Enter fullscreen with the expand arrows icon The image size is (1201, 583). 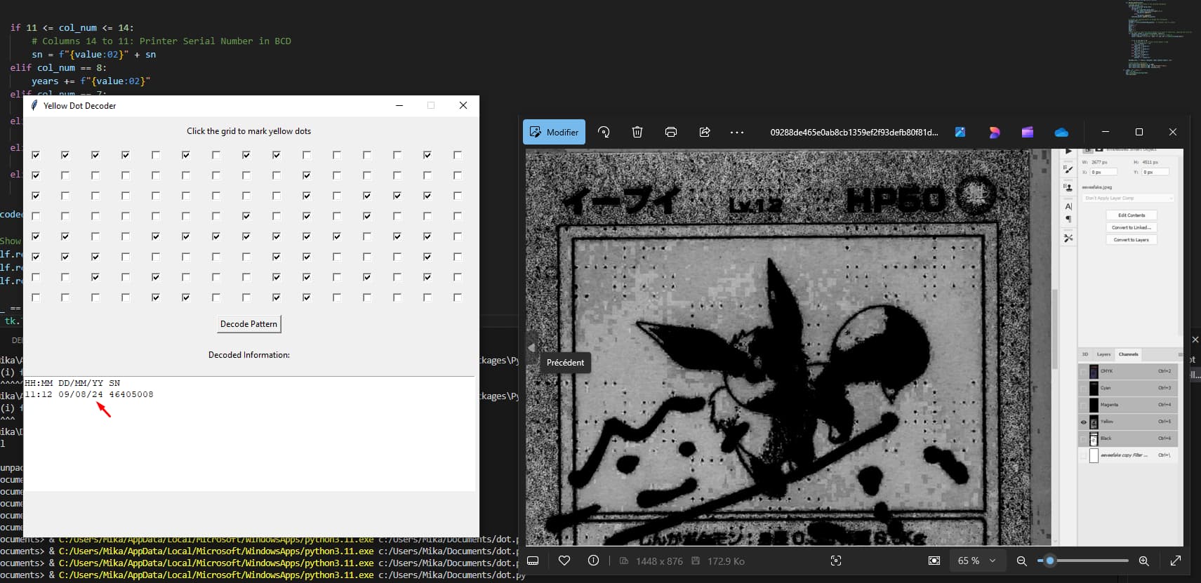pos(1176,561)
